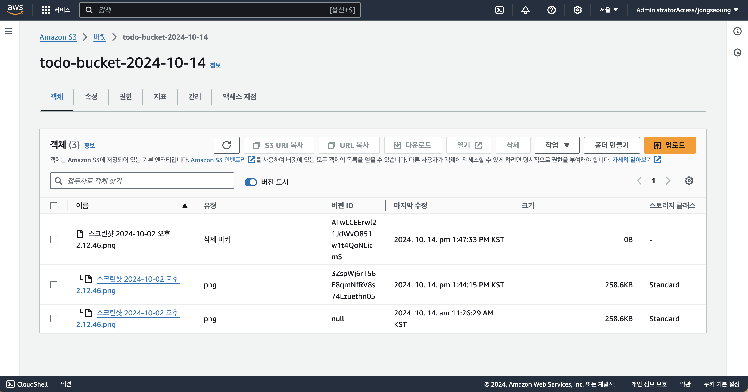Click the 의견 feedback link in footer
The image size is (748, 392).
[66, 384]
